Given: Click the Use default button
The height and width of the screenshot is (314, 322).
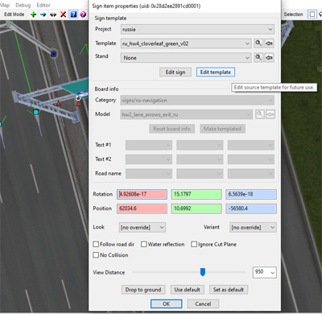Looking at the screenshot, I should click(187, 290).
